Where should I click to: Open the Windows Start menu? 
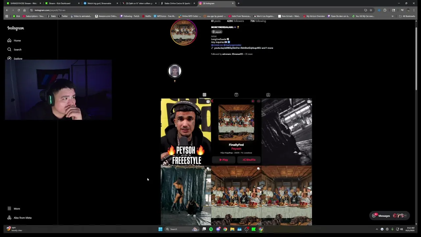pos(160,229)
